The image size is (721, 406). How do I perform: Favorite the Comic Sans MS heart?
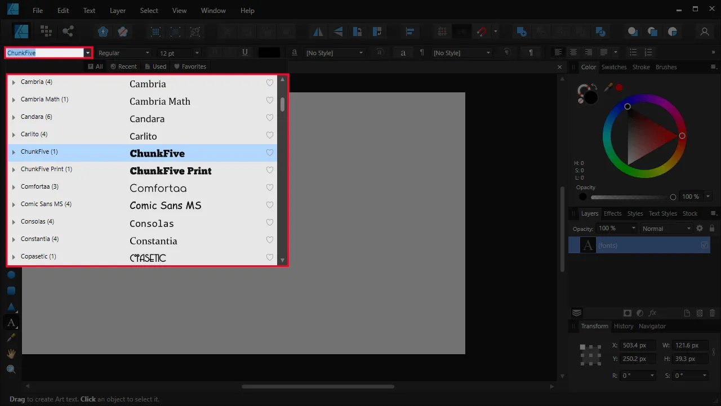pyautogui.click(x=270, y=205)
